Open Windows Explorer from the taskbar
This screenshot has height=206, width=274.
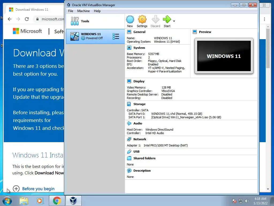(24, 201)
